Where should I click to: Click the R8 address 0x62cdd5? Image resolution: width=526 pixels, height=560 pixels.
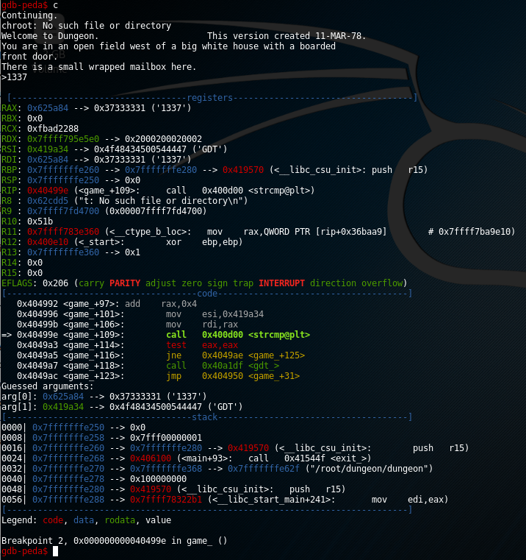pyautogui.click(x=48, y=201)
